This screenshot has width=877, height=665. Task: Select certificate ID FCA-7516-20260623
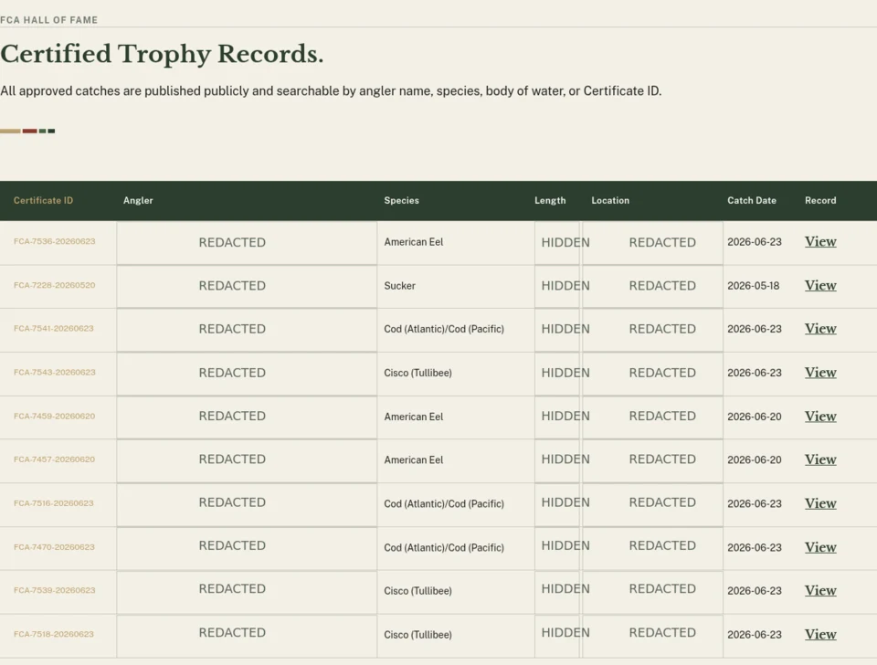tap(54, 502)
